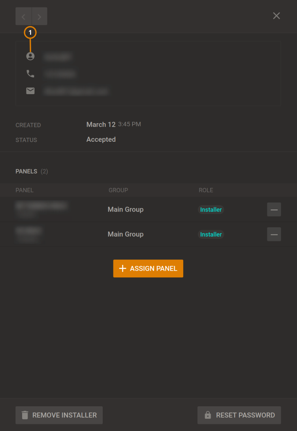297x431 pixels.
Task: Toggle the Installer role badge on second panel
Action: pyautogui.click(x=210, y=234)
